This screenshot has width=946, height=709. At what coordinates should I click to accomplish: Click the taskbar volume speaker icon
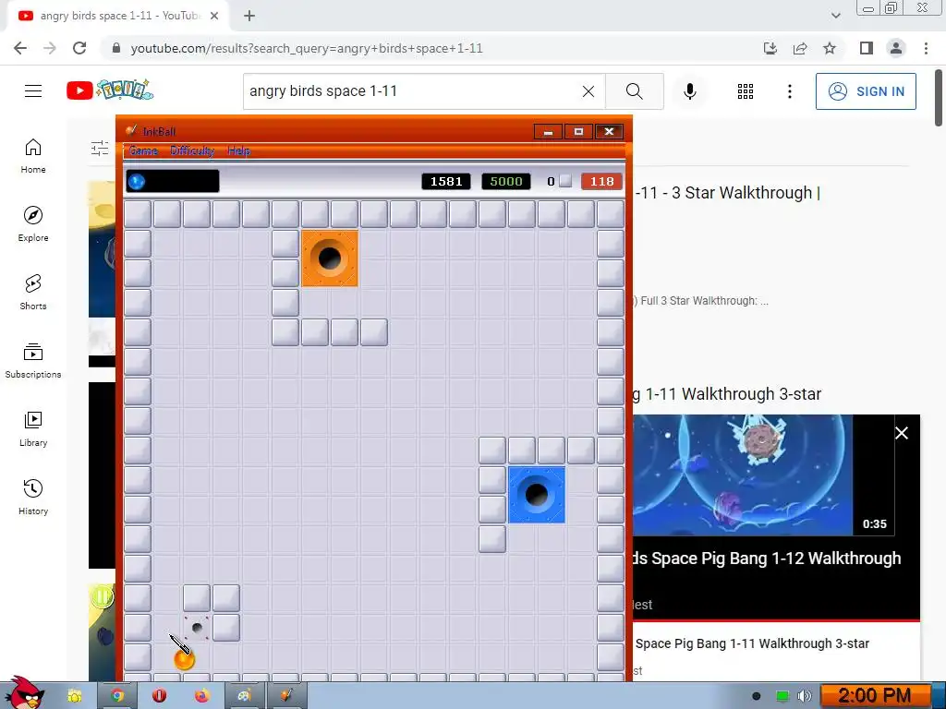(x=804, y=696)
